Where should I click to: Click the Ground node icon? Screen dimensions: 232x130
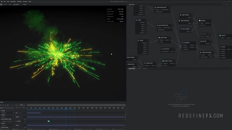coord(201,41)
